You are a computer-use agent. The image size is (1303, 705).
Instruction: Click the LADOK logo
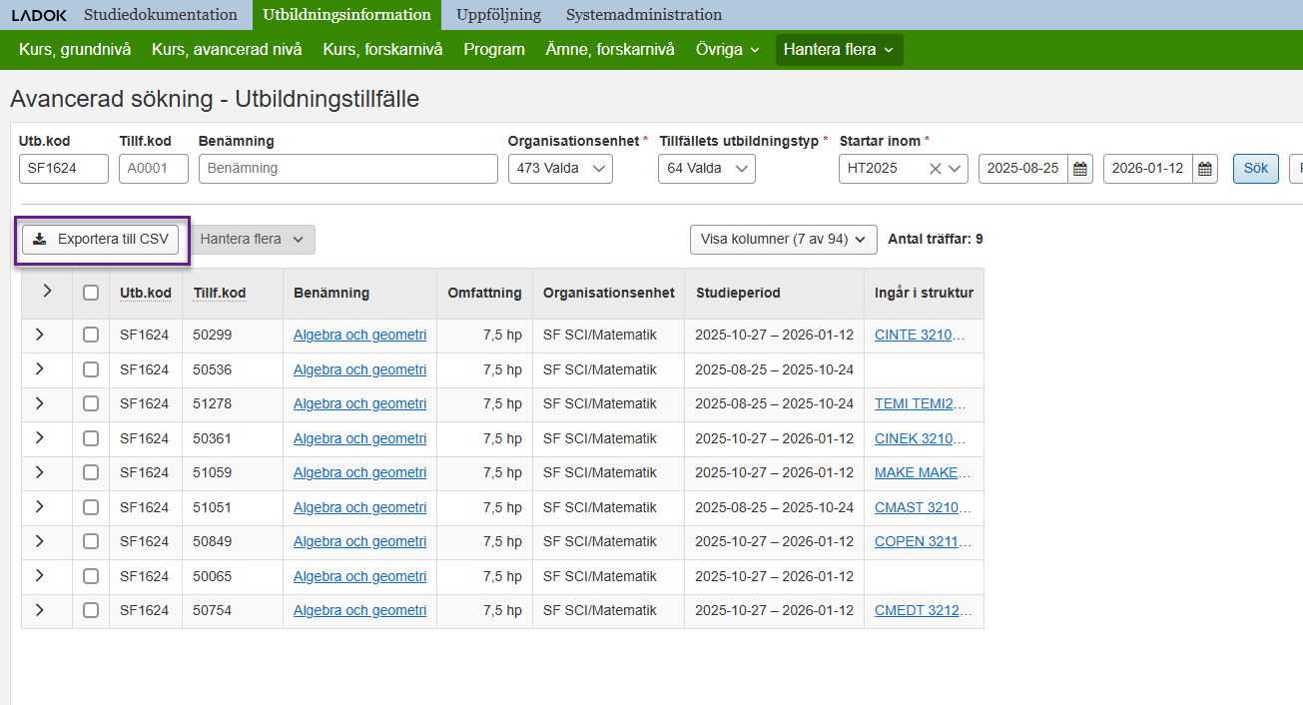(39, 15)
